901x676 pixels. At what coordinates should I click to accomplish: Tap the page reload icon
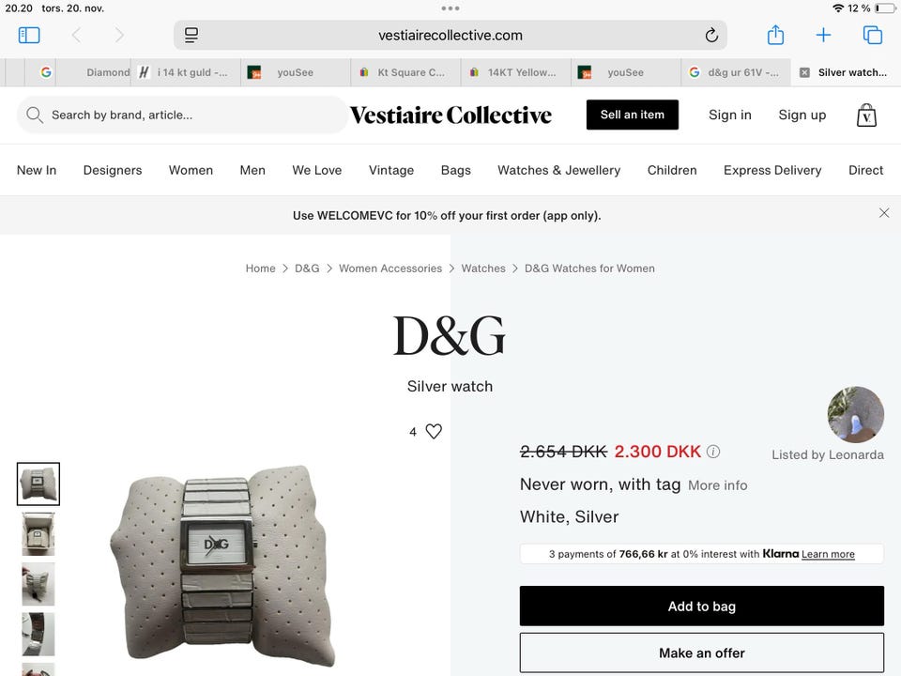711,35
